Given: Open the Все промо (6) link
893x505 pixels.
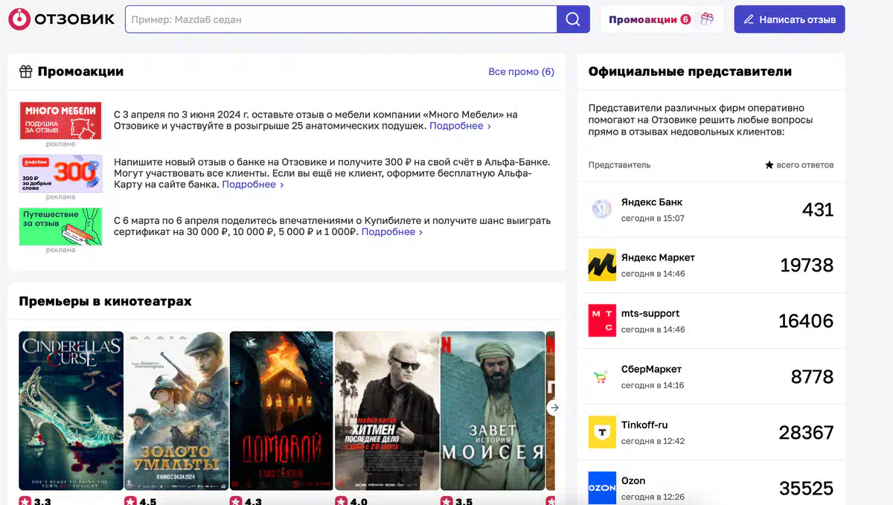Looking at the screenshot, I should [521, 71].
